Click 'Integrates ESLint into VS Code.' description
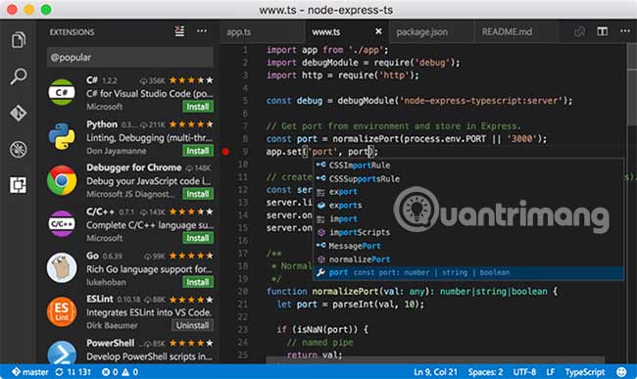This screenshot has height=379, width=637. (x=149, y=312)
